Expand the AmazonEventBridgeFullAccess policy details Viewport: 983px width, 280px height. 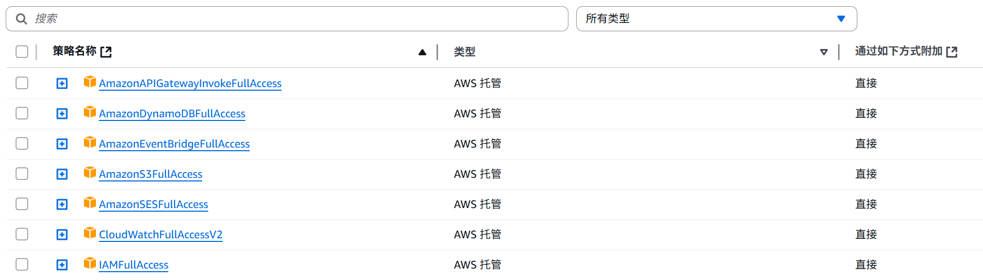point(62,144)
